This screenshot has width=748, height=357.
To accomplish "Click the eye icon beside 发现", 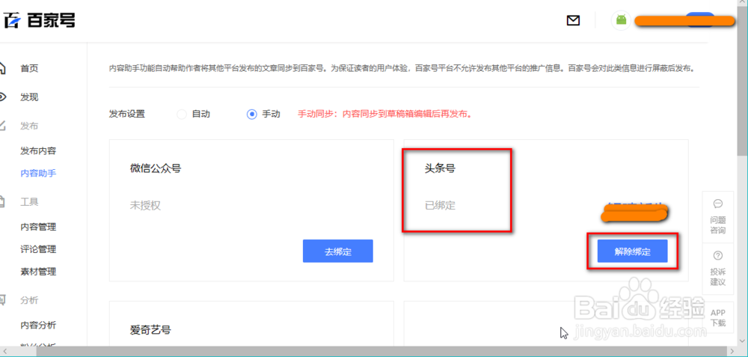I will tap(2, 97).
